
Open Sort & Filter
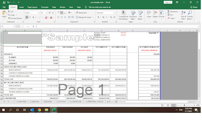[x=184, y=15]
